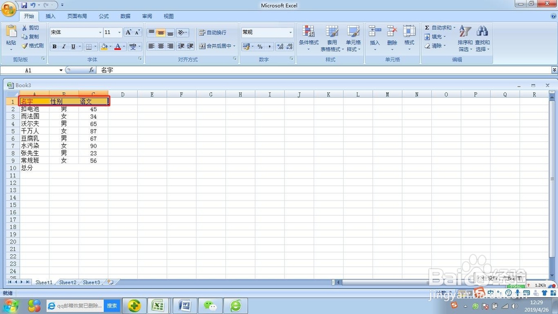Decrease font size with small A

coord(137,32)
